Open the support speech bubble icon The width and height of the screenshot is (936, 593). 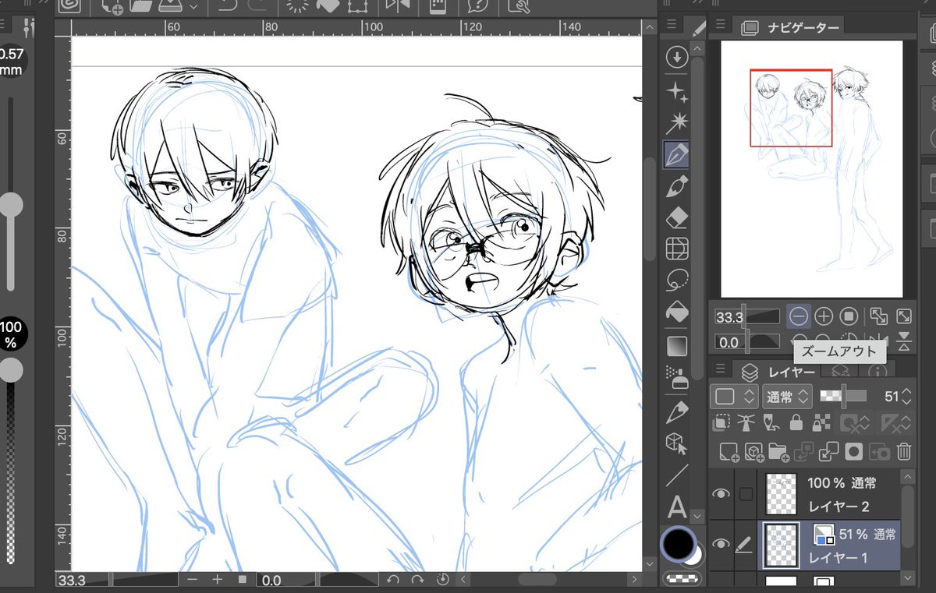coord(477,6)
